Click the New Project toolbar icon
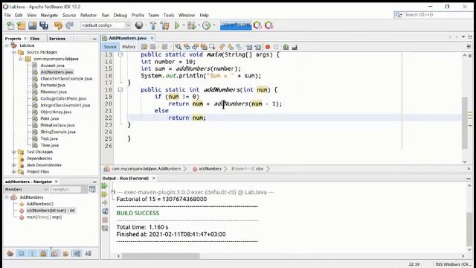Screen dimensions: 476x268 coord(22,25)
